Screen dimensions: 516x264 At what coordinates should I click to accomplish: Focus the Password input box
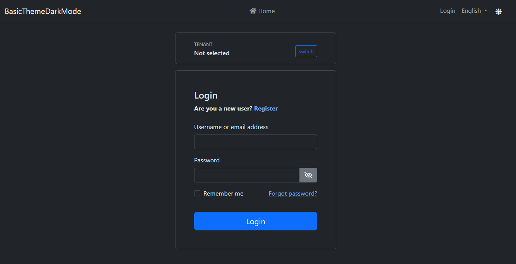246,175
